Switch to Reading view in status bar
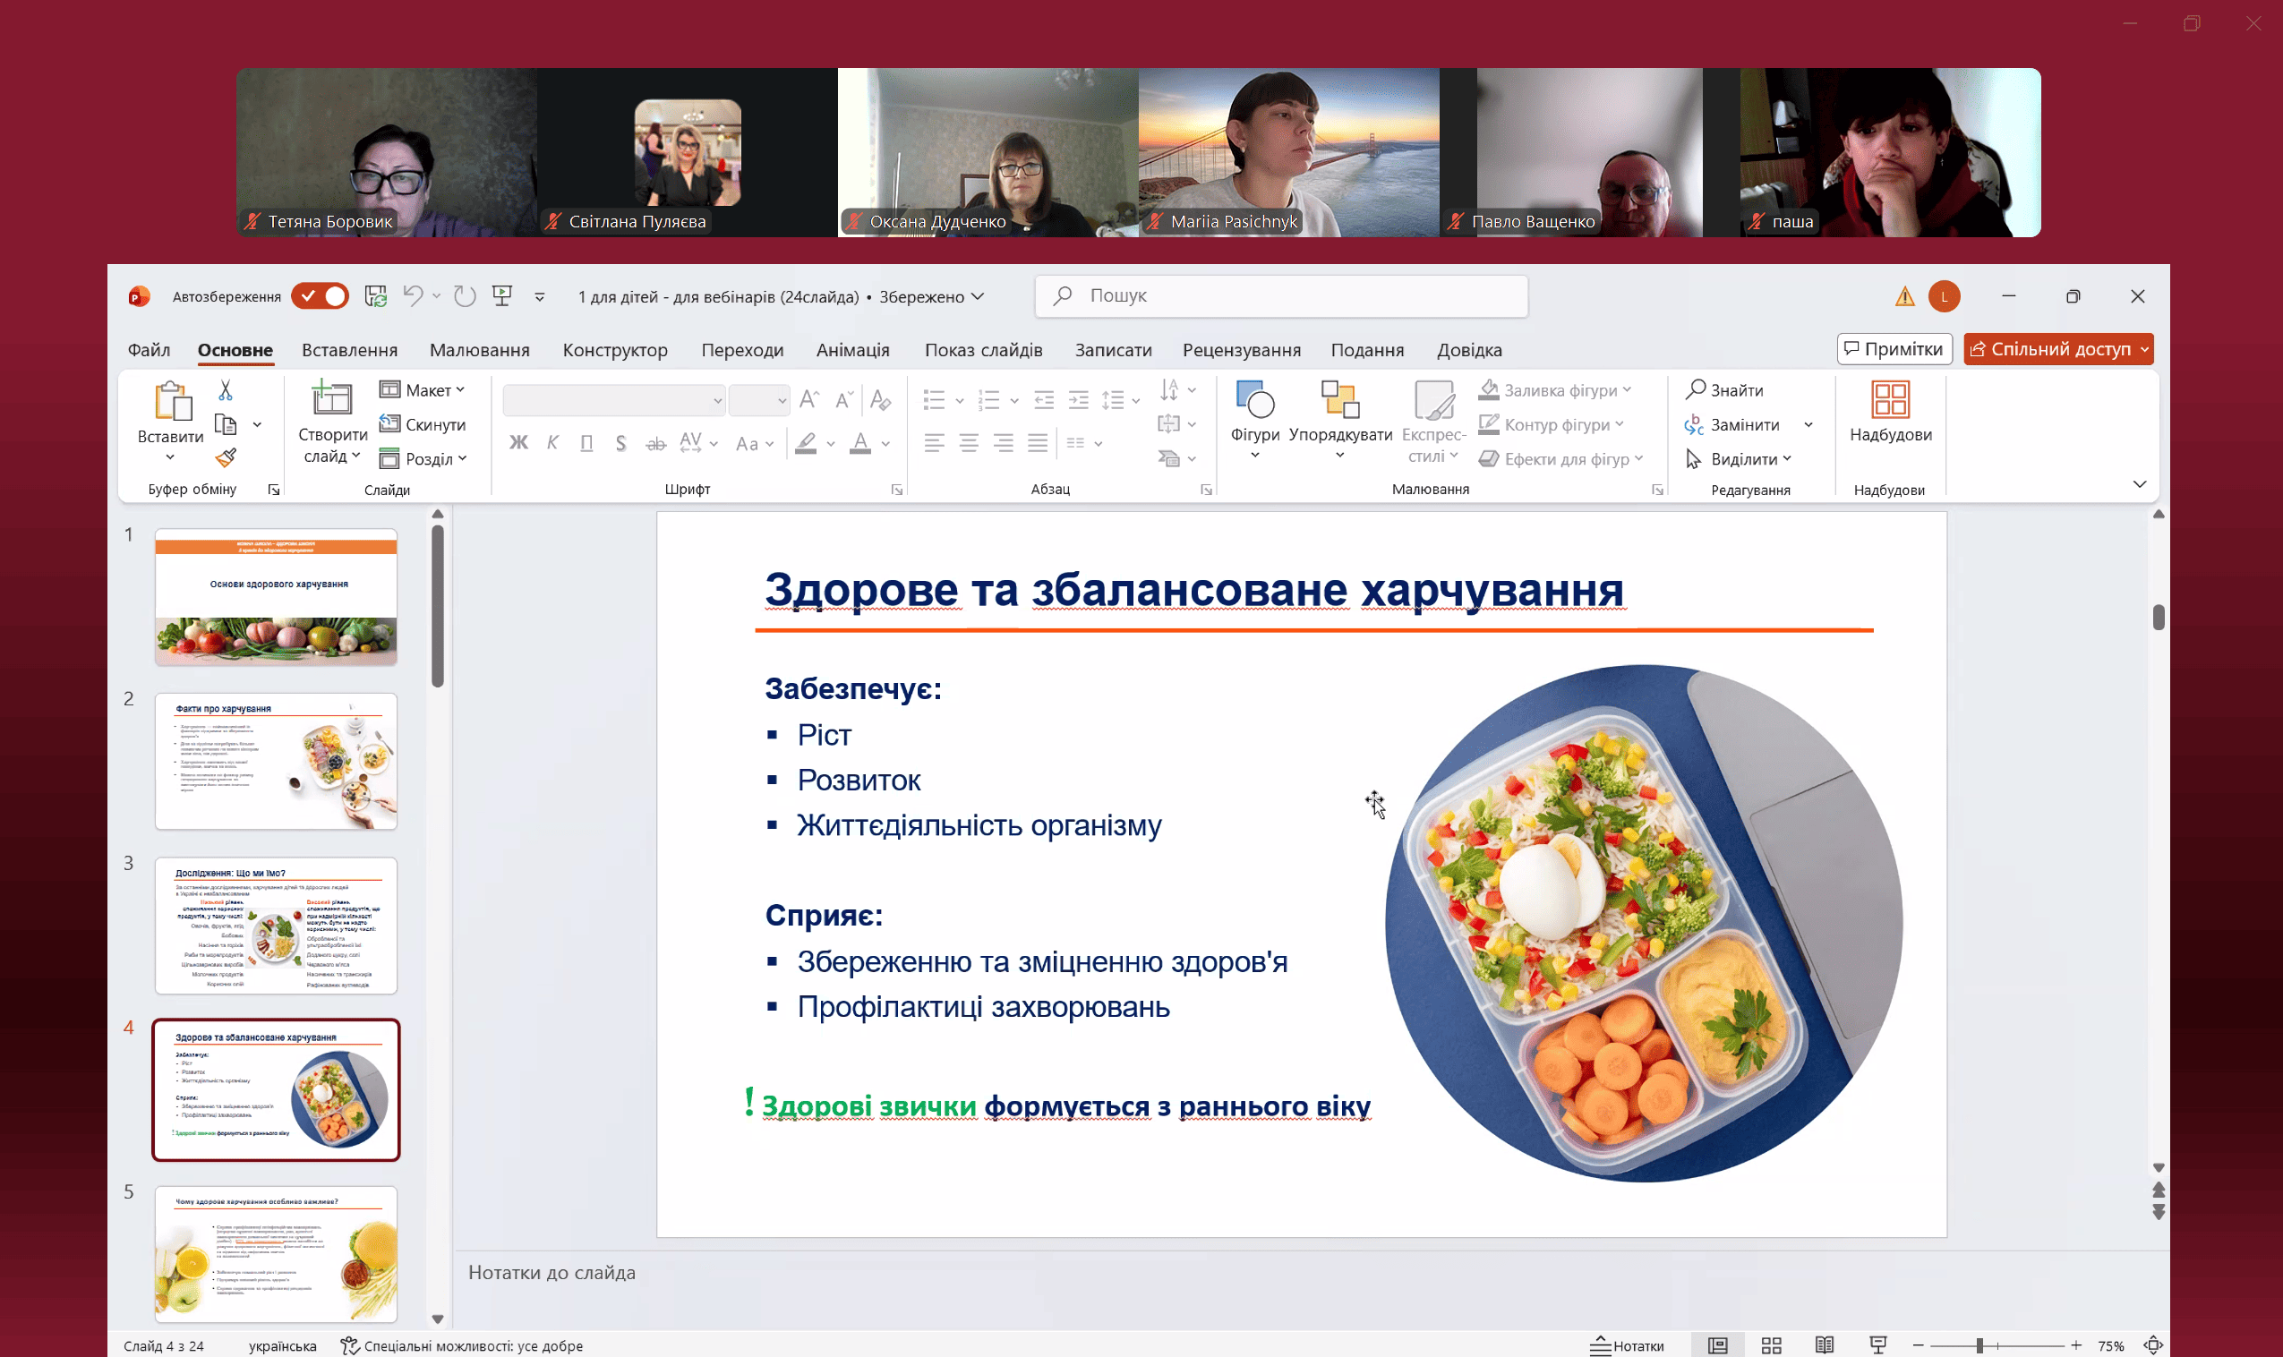Image resolution: width=2283 pixels, height=1357 pixels. (x=1824, y=1345)
